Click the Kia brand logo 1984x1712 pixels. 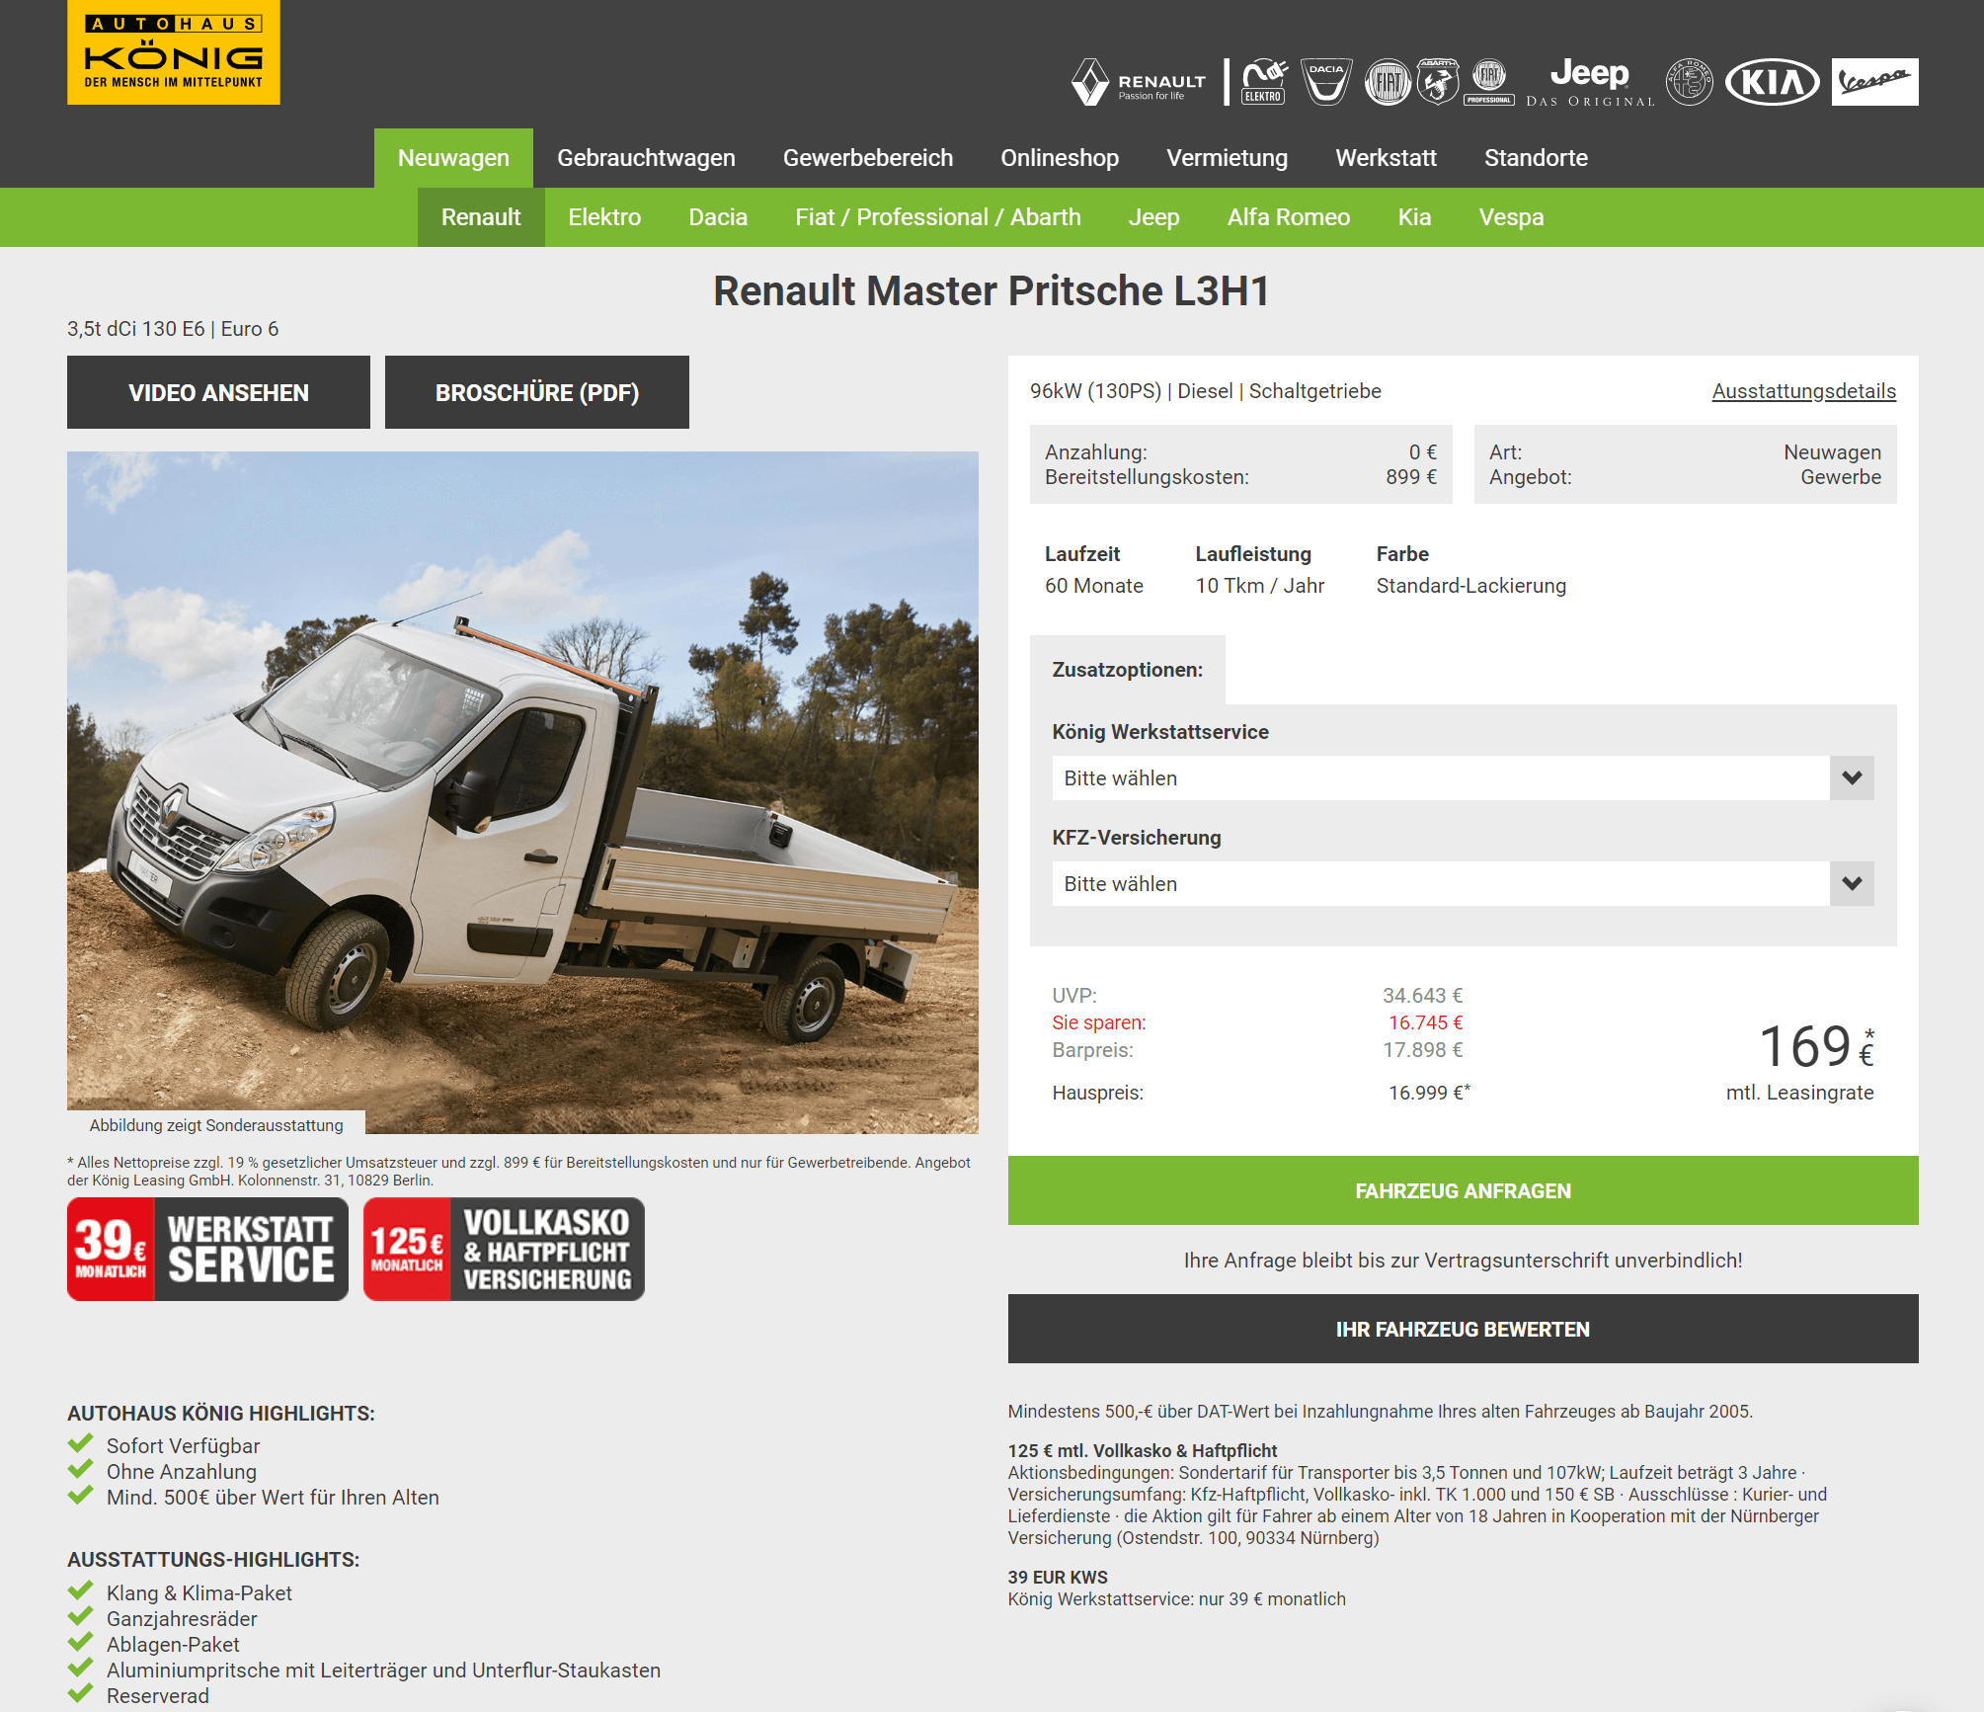(1773, 82)
